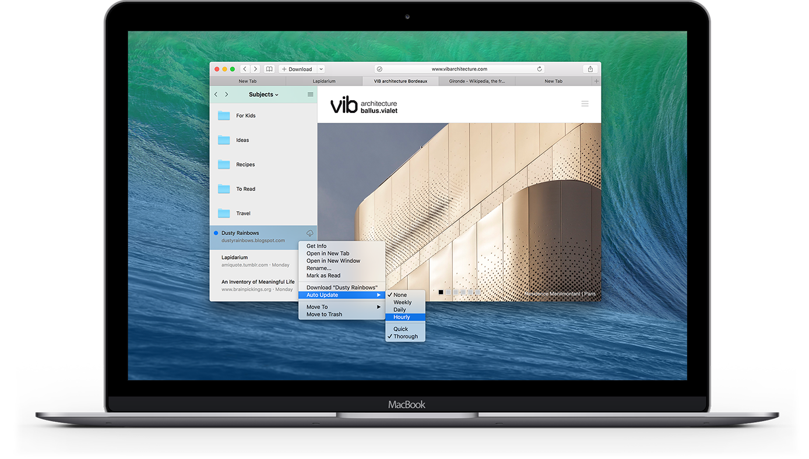Choose Daily in the Auto Update submenu

[x=400, y=309]
